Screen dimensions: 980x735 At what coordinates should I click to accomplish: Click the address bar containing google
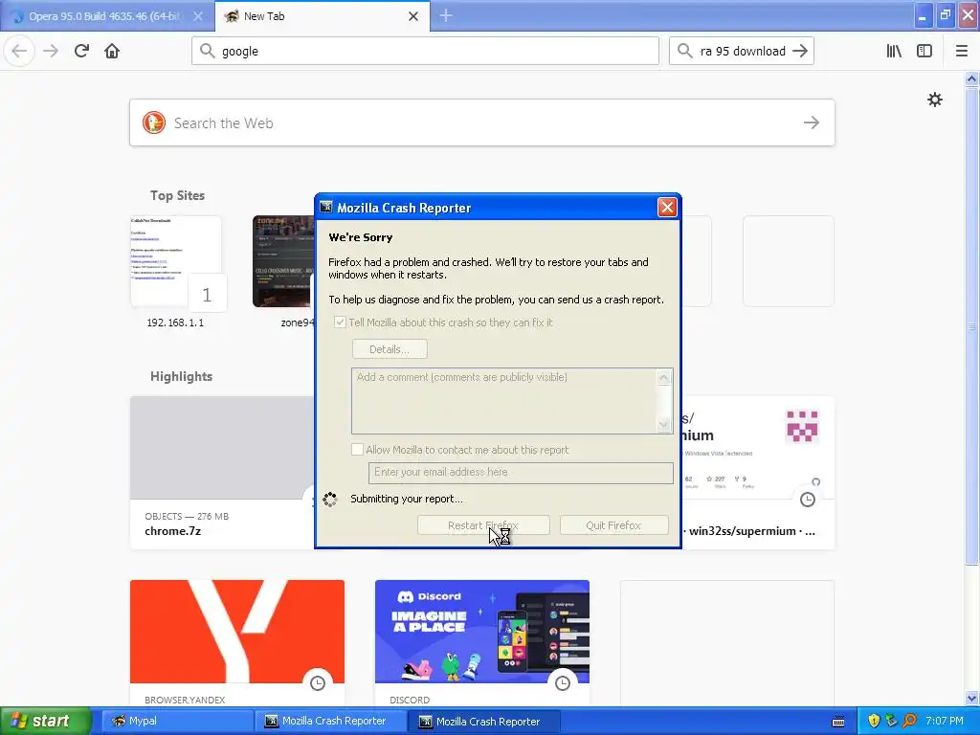pos(425,51)
